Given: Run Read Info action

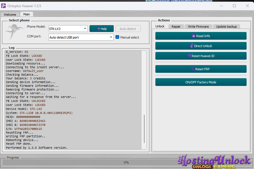Looking at the screenshot, I should coord(201,36).
